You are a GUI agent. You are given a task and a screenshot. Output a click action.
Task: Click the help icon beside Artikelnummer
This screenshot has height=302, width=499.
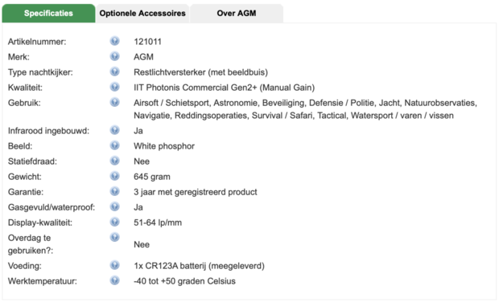point(114,41)
